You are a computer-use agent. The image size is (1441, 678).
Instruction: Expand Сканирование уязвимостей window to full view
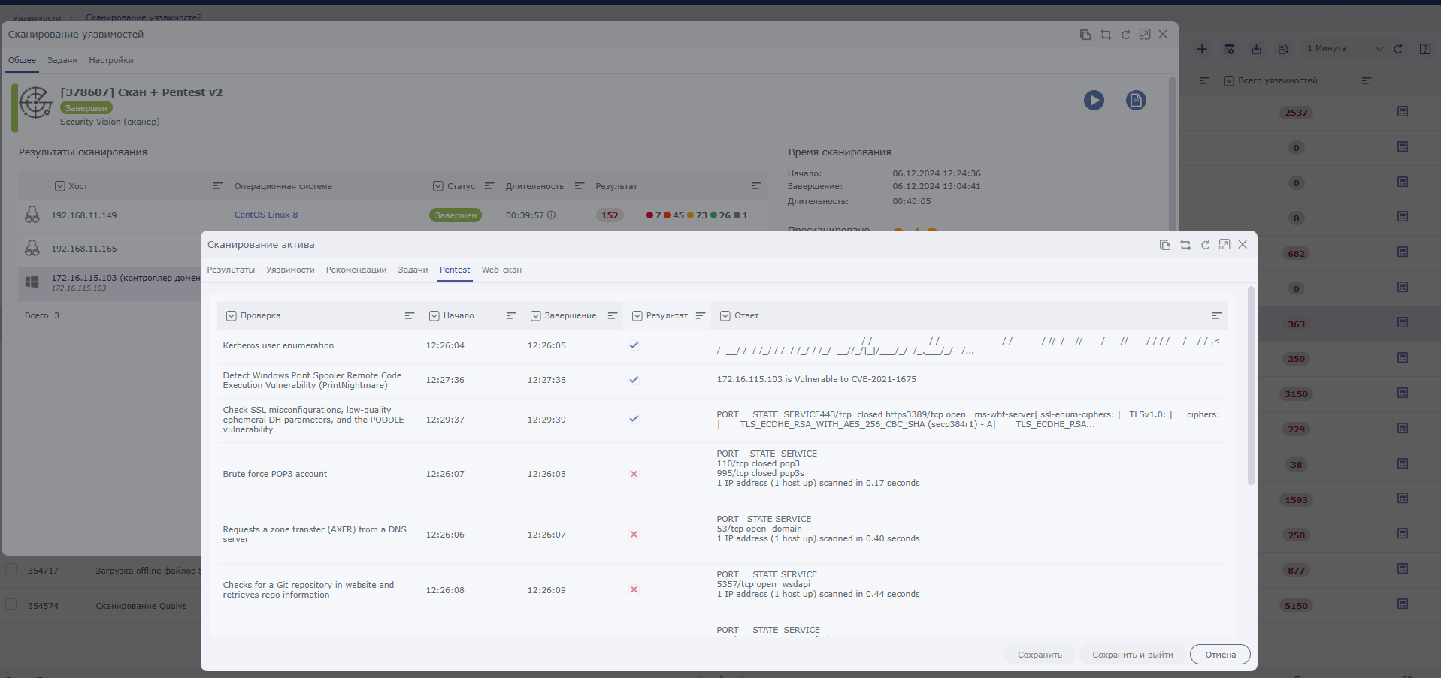click(1145, 35)
